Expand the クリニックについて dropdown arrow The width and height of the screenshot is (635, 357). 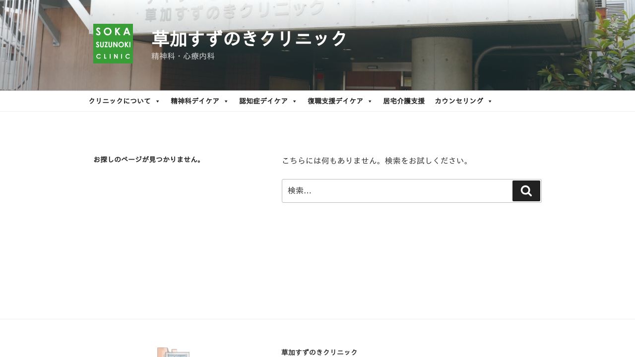(158, 101)
